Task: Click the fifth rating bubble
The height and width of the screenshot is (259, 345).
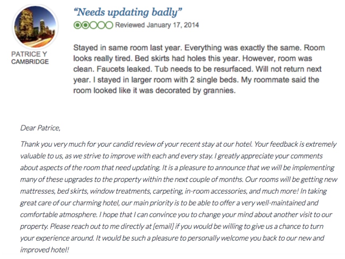Action: click(x=109, y=26)
